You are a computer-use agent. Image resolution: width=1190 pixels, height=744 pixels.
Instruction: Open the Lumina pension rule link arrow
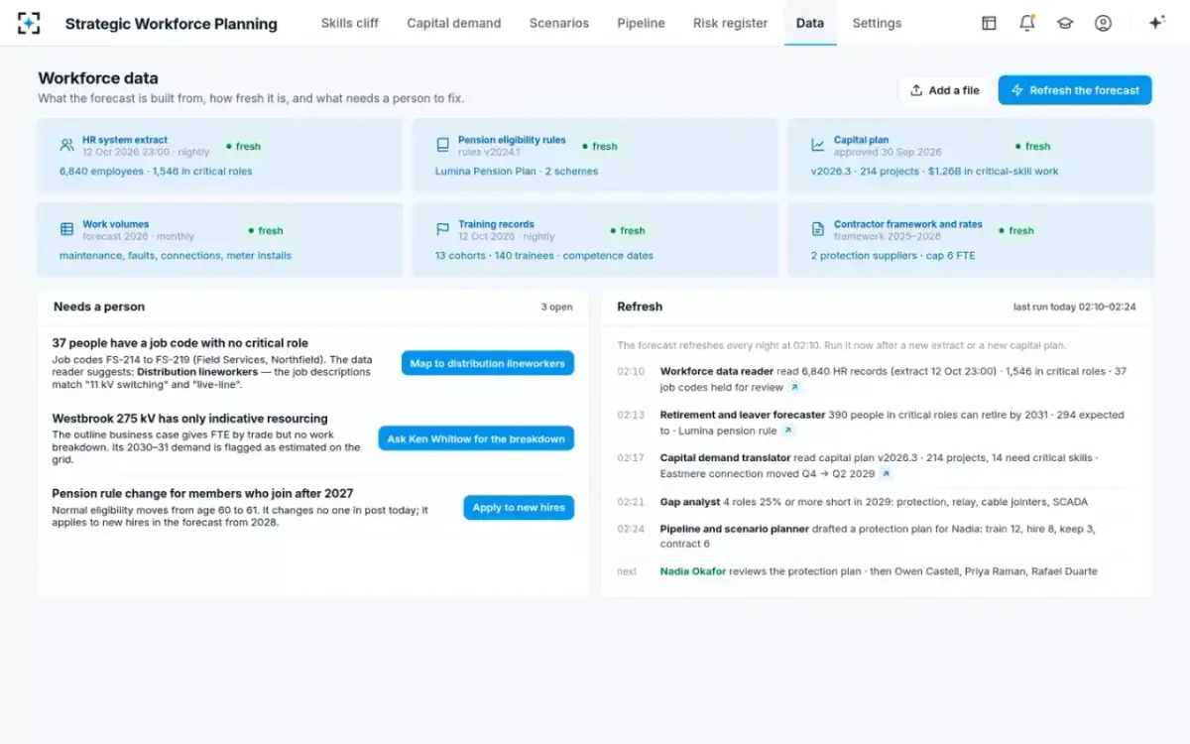point(787,432)
